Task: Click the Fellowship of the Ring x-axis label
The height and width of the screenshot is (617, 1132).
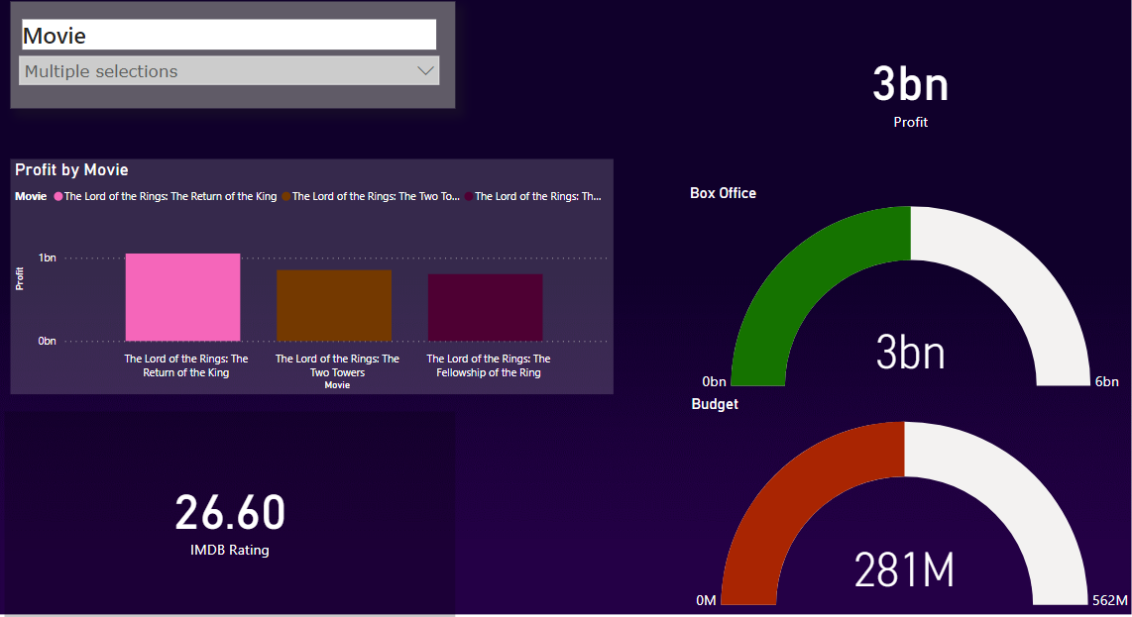Action: [x=489, y=365]
